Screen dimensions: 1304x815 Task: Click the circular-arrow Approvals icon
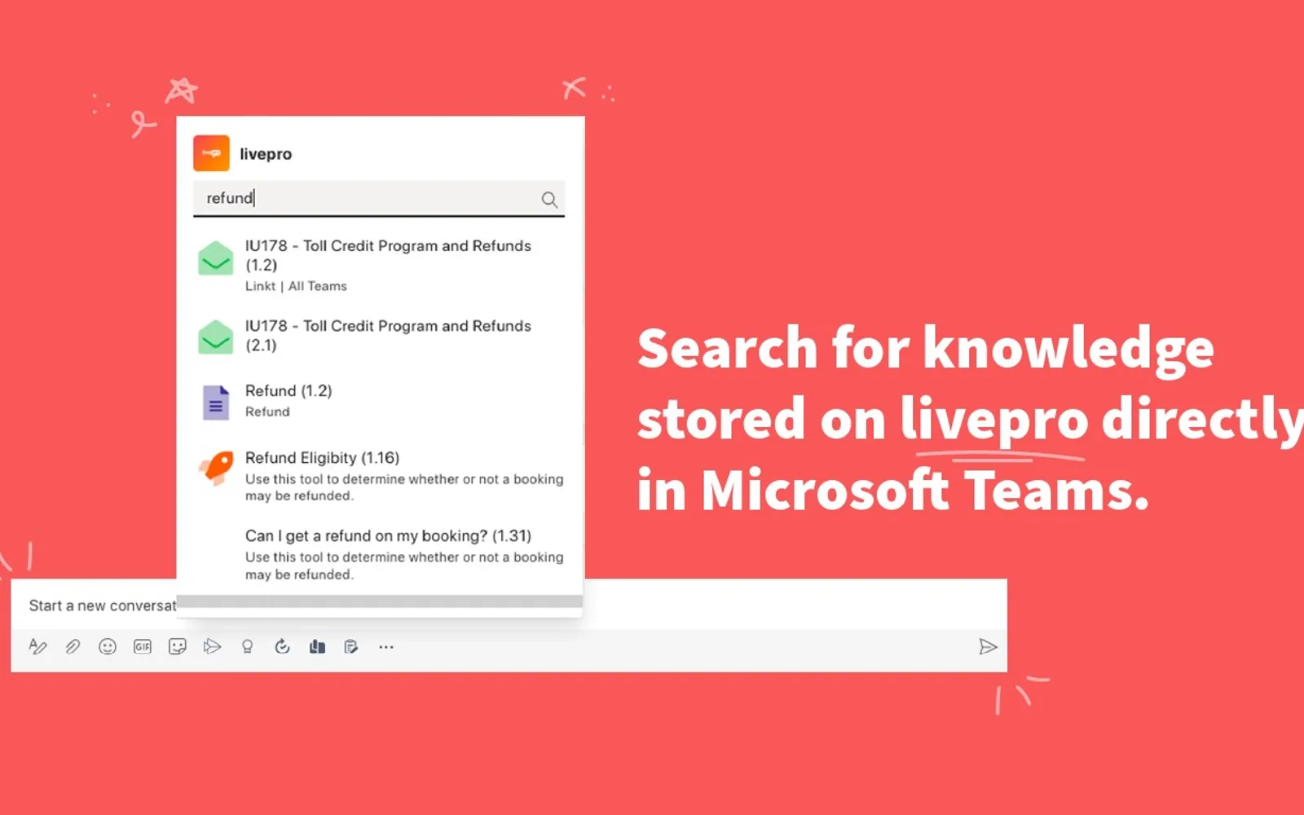282,646
